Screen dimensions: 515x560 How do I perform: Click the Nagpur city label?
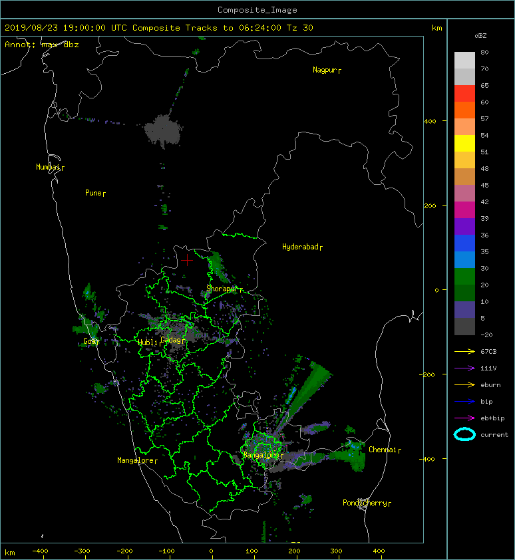325,70
